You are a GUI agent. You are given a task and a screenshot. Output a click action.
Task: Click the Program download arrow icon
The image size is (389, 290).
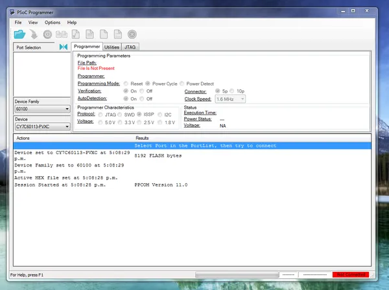click(32, 34)
